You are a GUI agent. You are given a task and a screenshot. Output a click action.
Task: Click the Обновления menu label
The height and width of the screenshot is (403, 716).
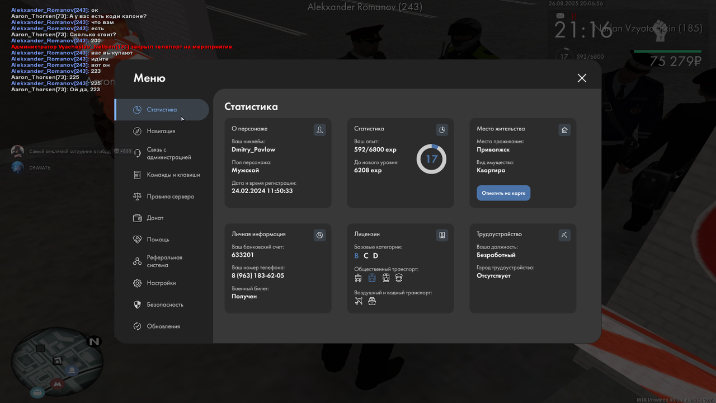tap(163, 326)
